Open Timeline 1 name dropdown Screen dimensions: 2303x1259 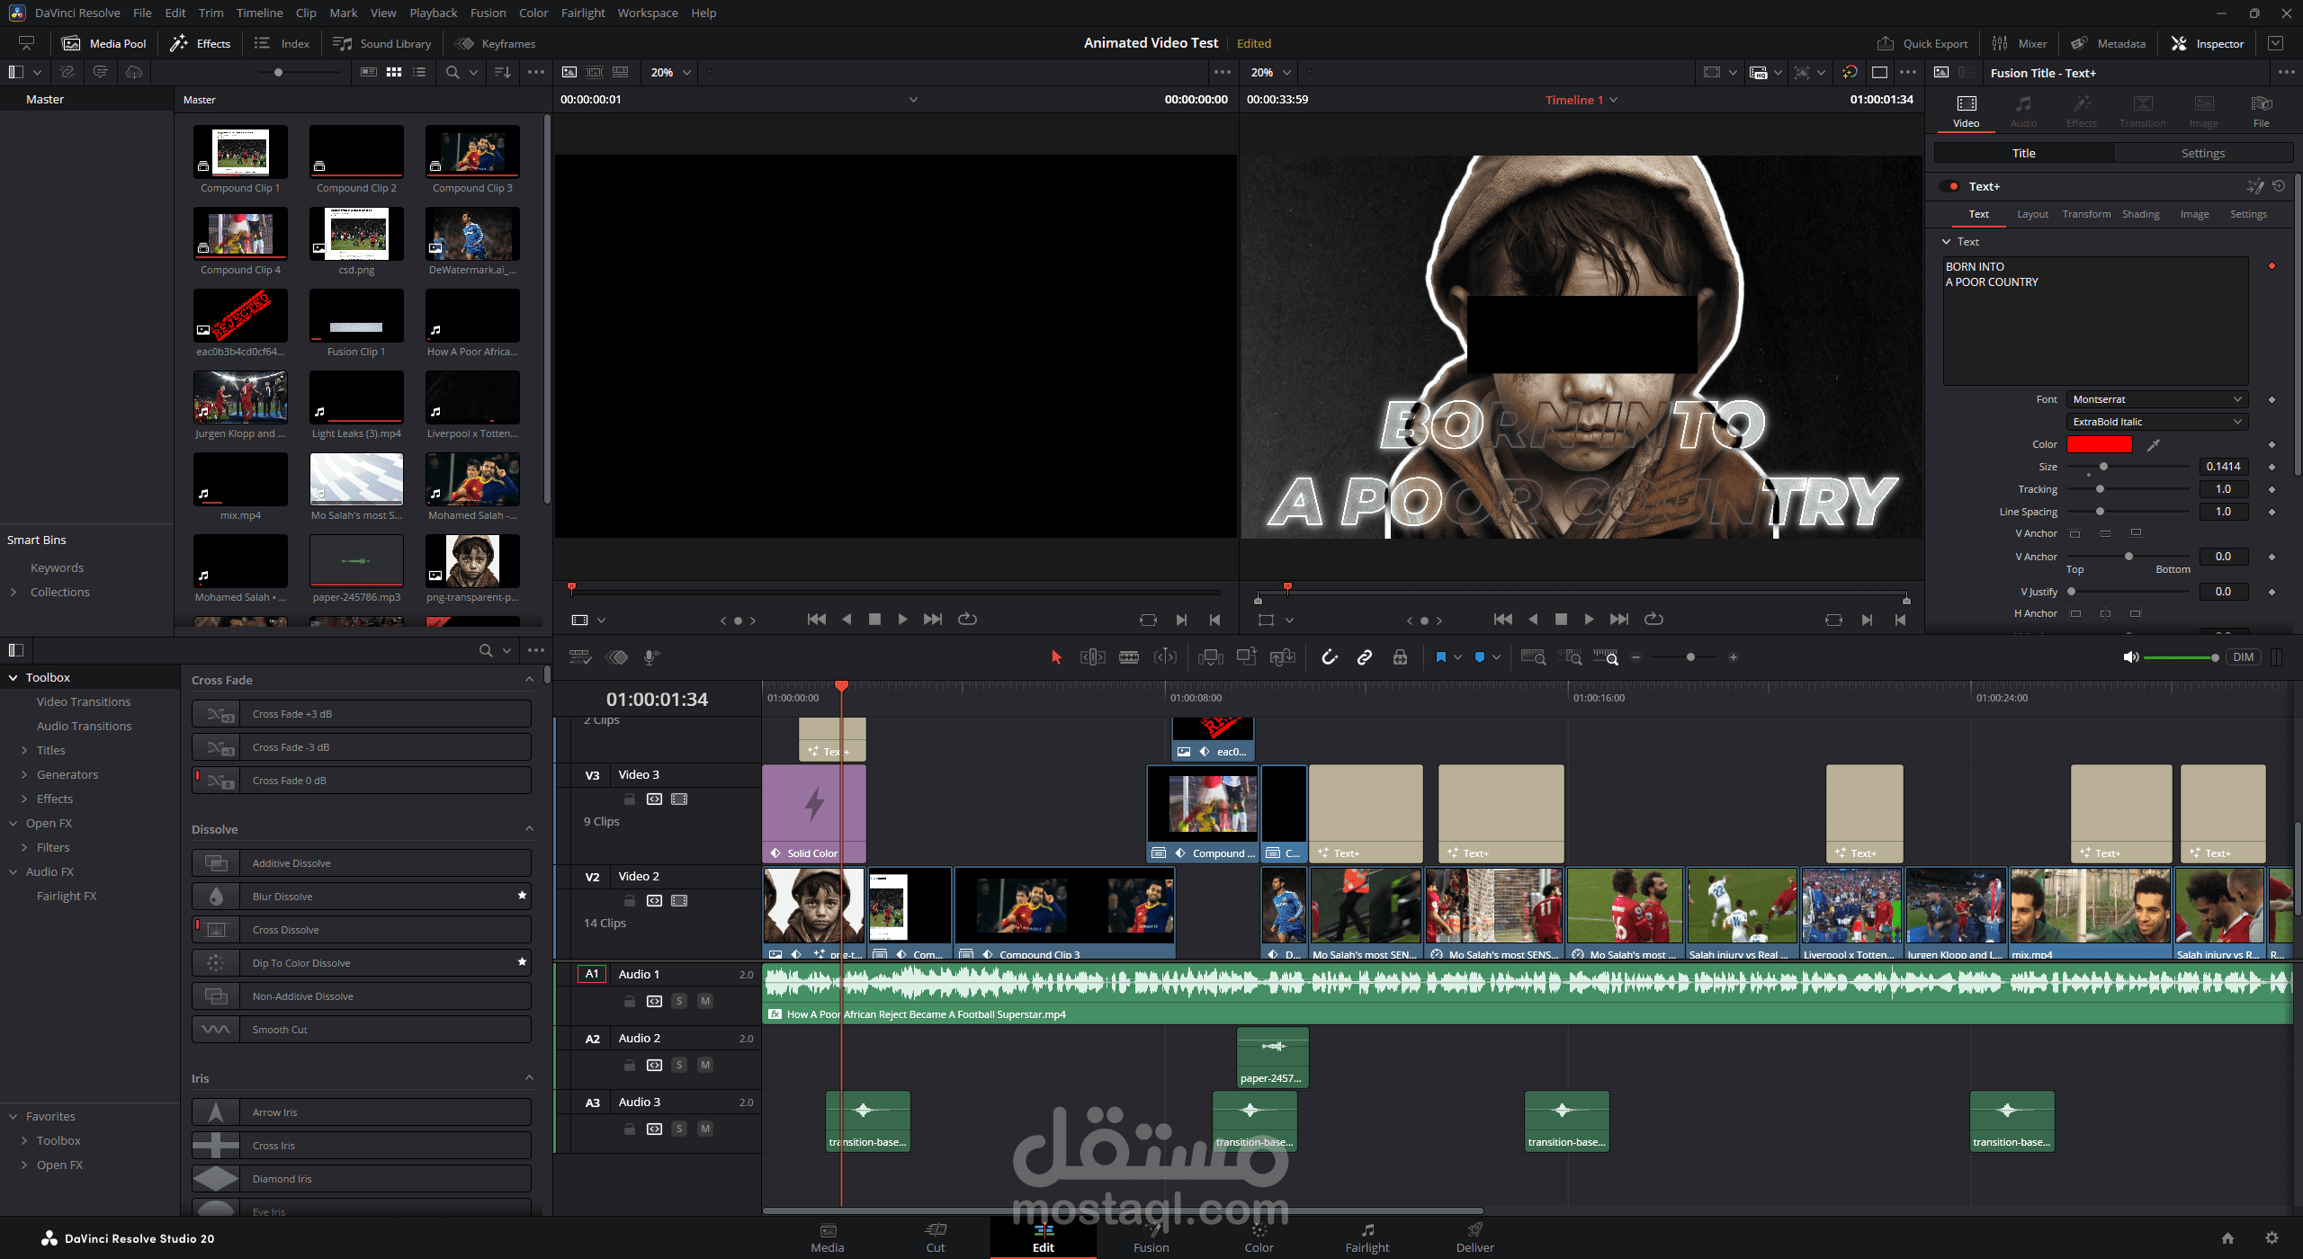click(1582, 100)
